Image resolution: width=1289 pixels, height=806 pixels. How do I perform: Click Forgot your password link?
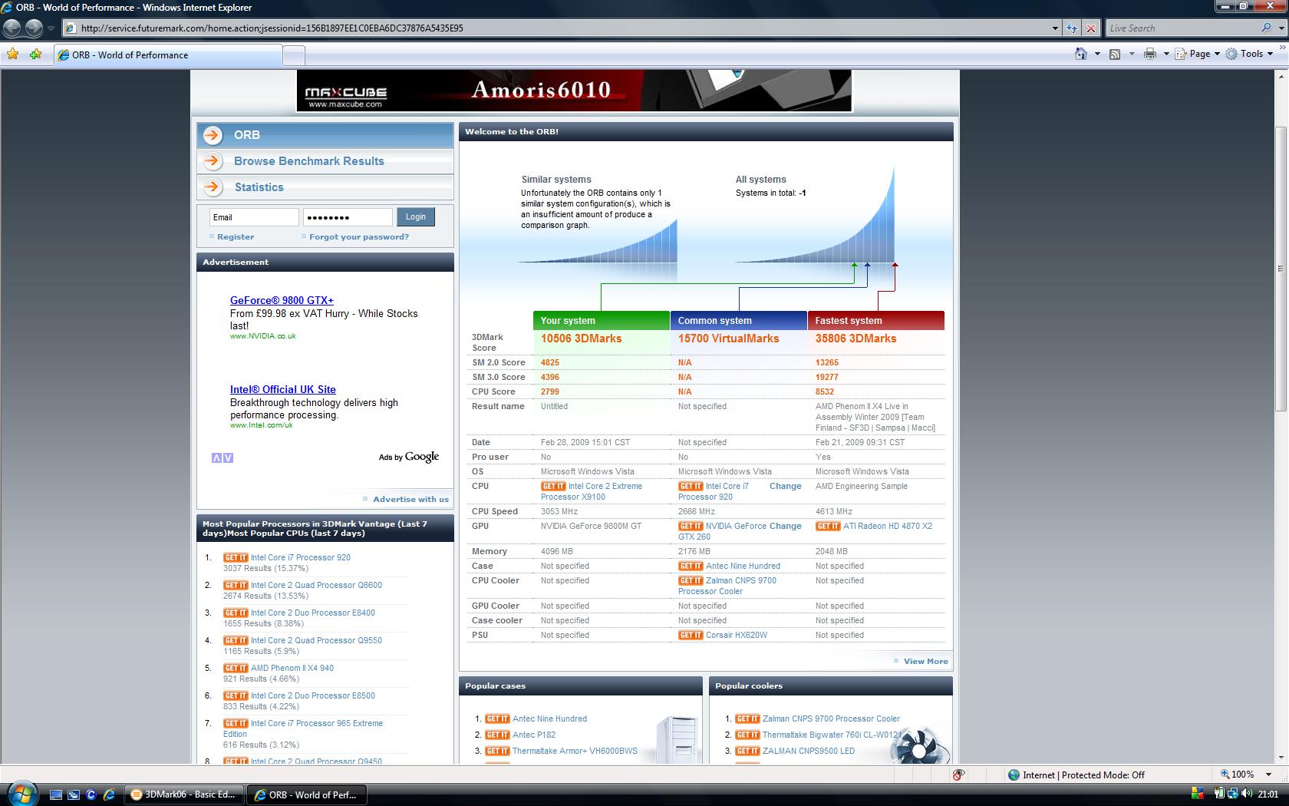point(359,236)
